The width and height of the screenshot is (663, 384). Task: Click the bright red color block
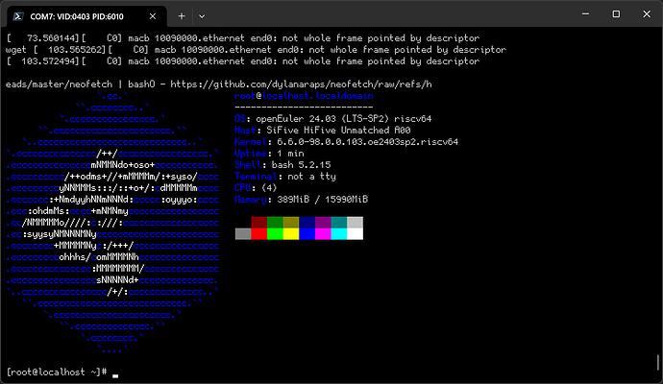click(259, 233)
